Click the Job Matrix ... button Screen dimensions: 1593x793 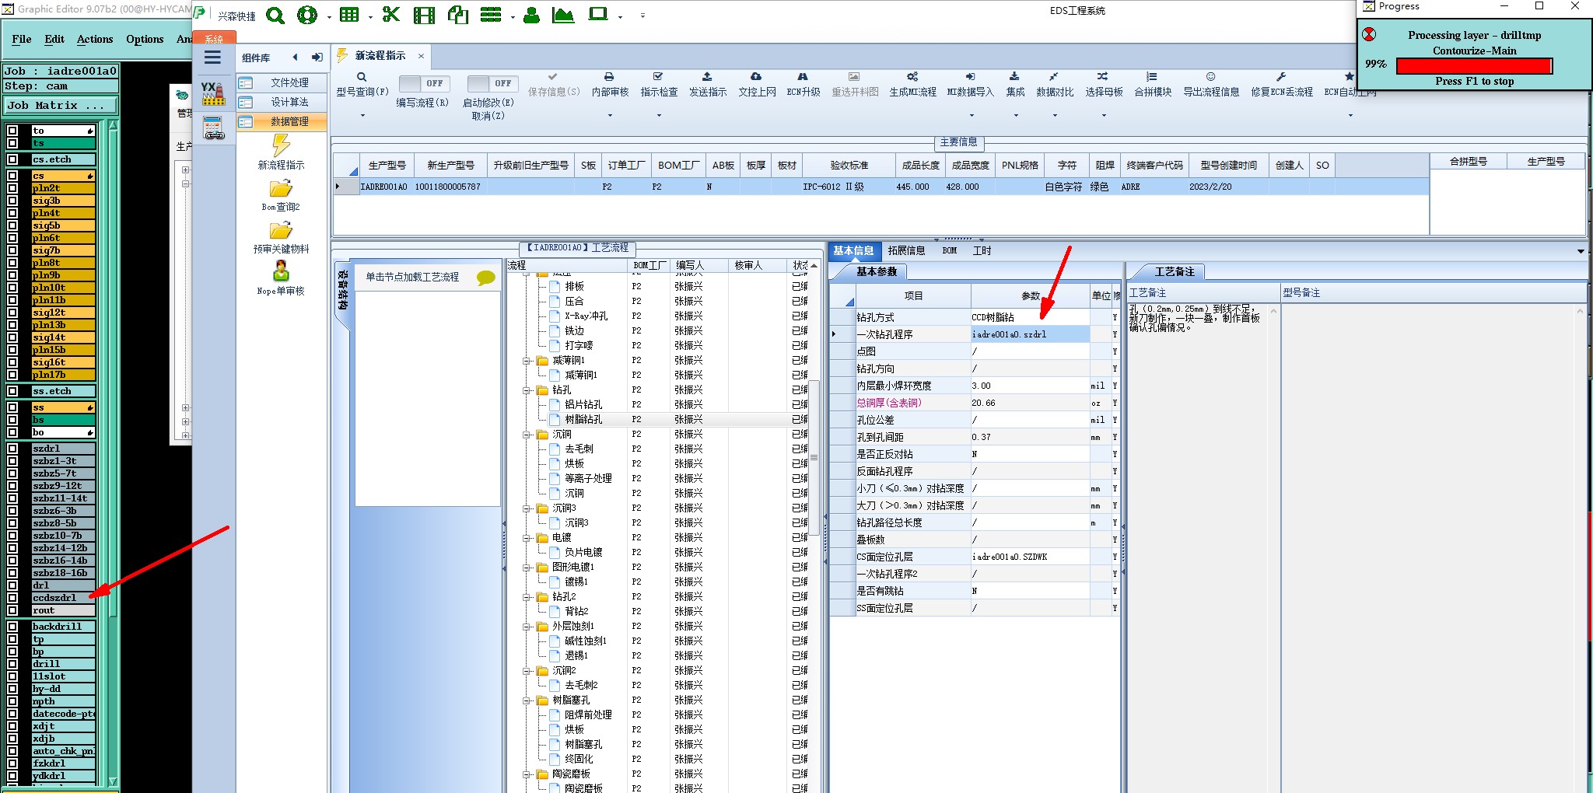point(61,105)
